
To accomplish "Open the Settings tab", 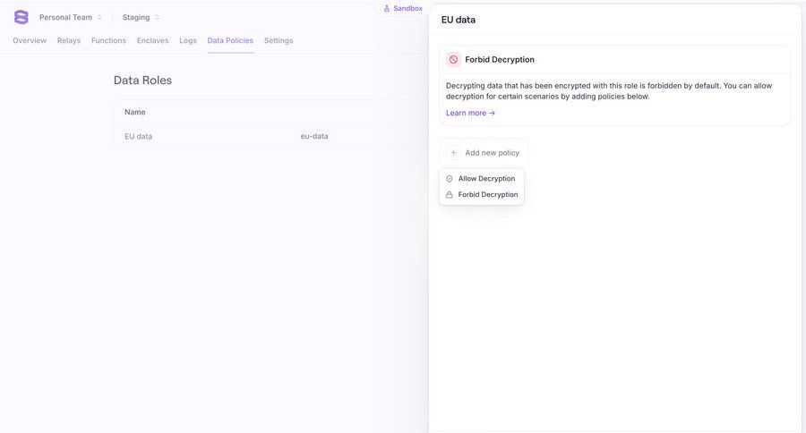I will [279, 40].
